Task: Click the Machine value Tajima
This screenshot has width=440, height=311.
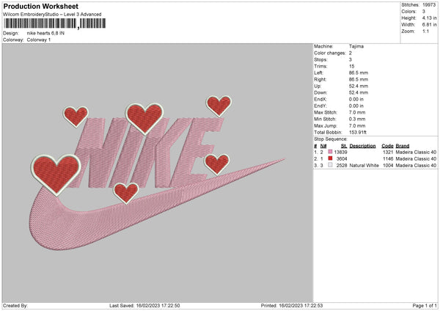Action: tap(356, 46)
